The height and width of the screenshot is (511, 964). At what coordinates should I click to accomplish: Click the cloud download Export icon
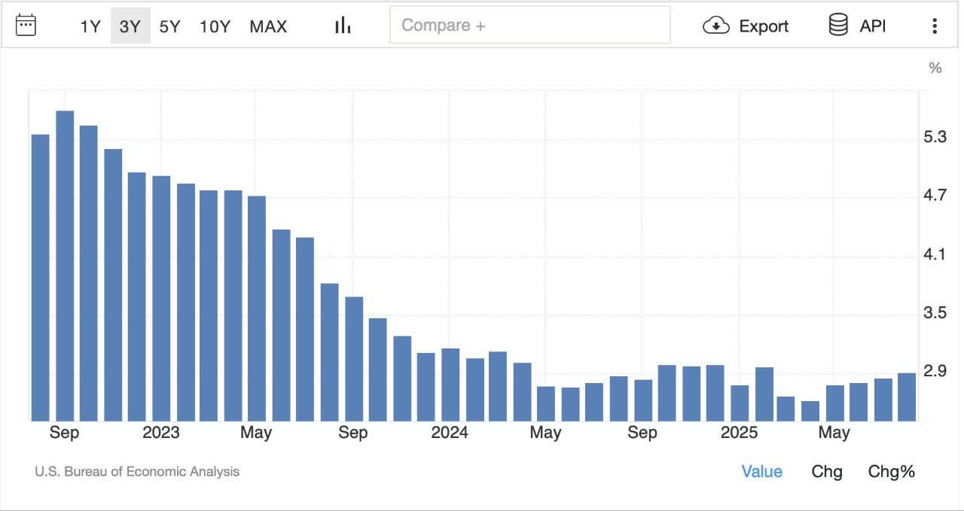[715, 26]
